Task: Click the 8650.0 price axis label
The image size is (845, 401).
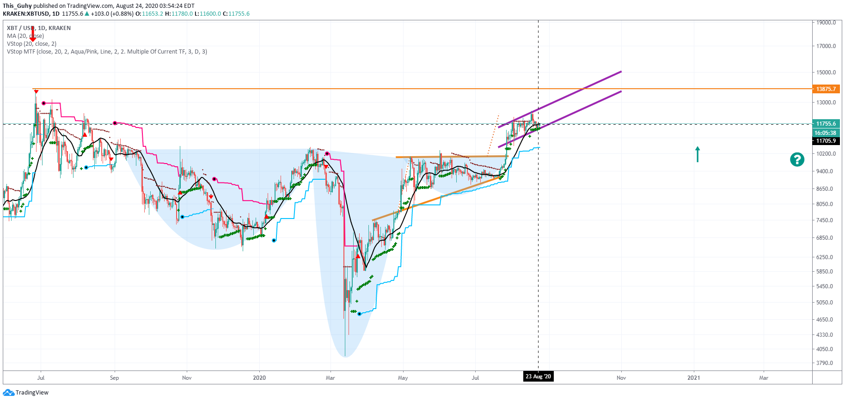Action: coord(825,189)
